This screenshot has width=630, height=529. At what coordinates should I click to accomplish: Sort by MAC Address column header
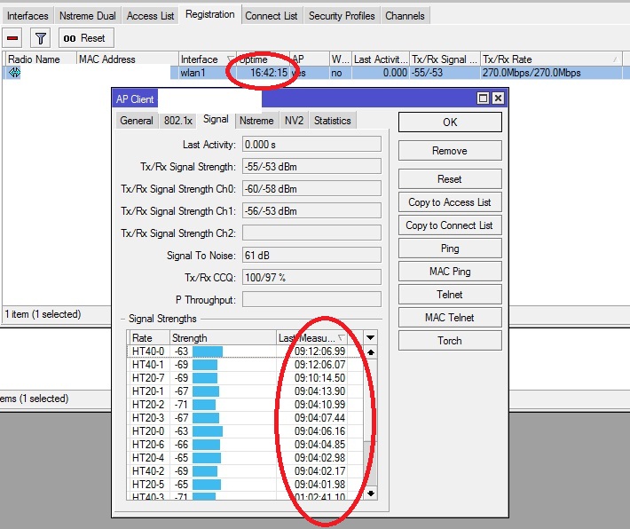(127, 59)
